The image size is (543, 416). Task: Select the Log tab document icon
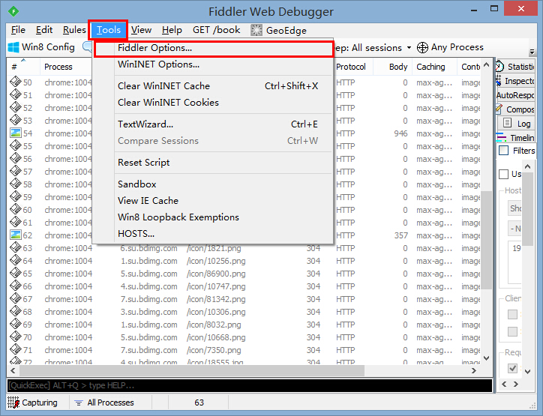coord(507,123)
